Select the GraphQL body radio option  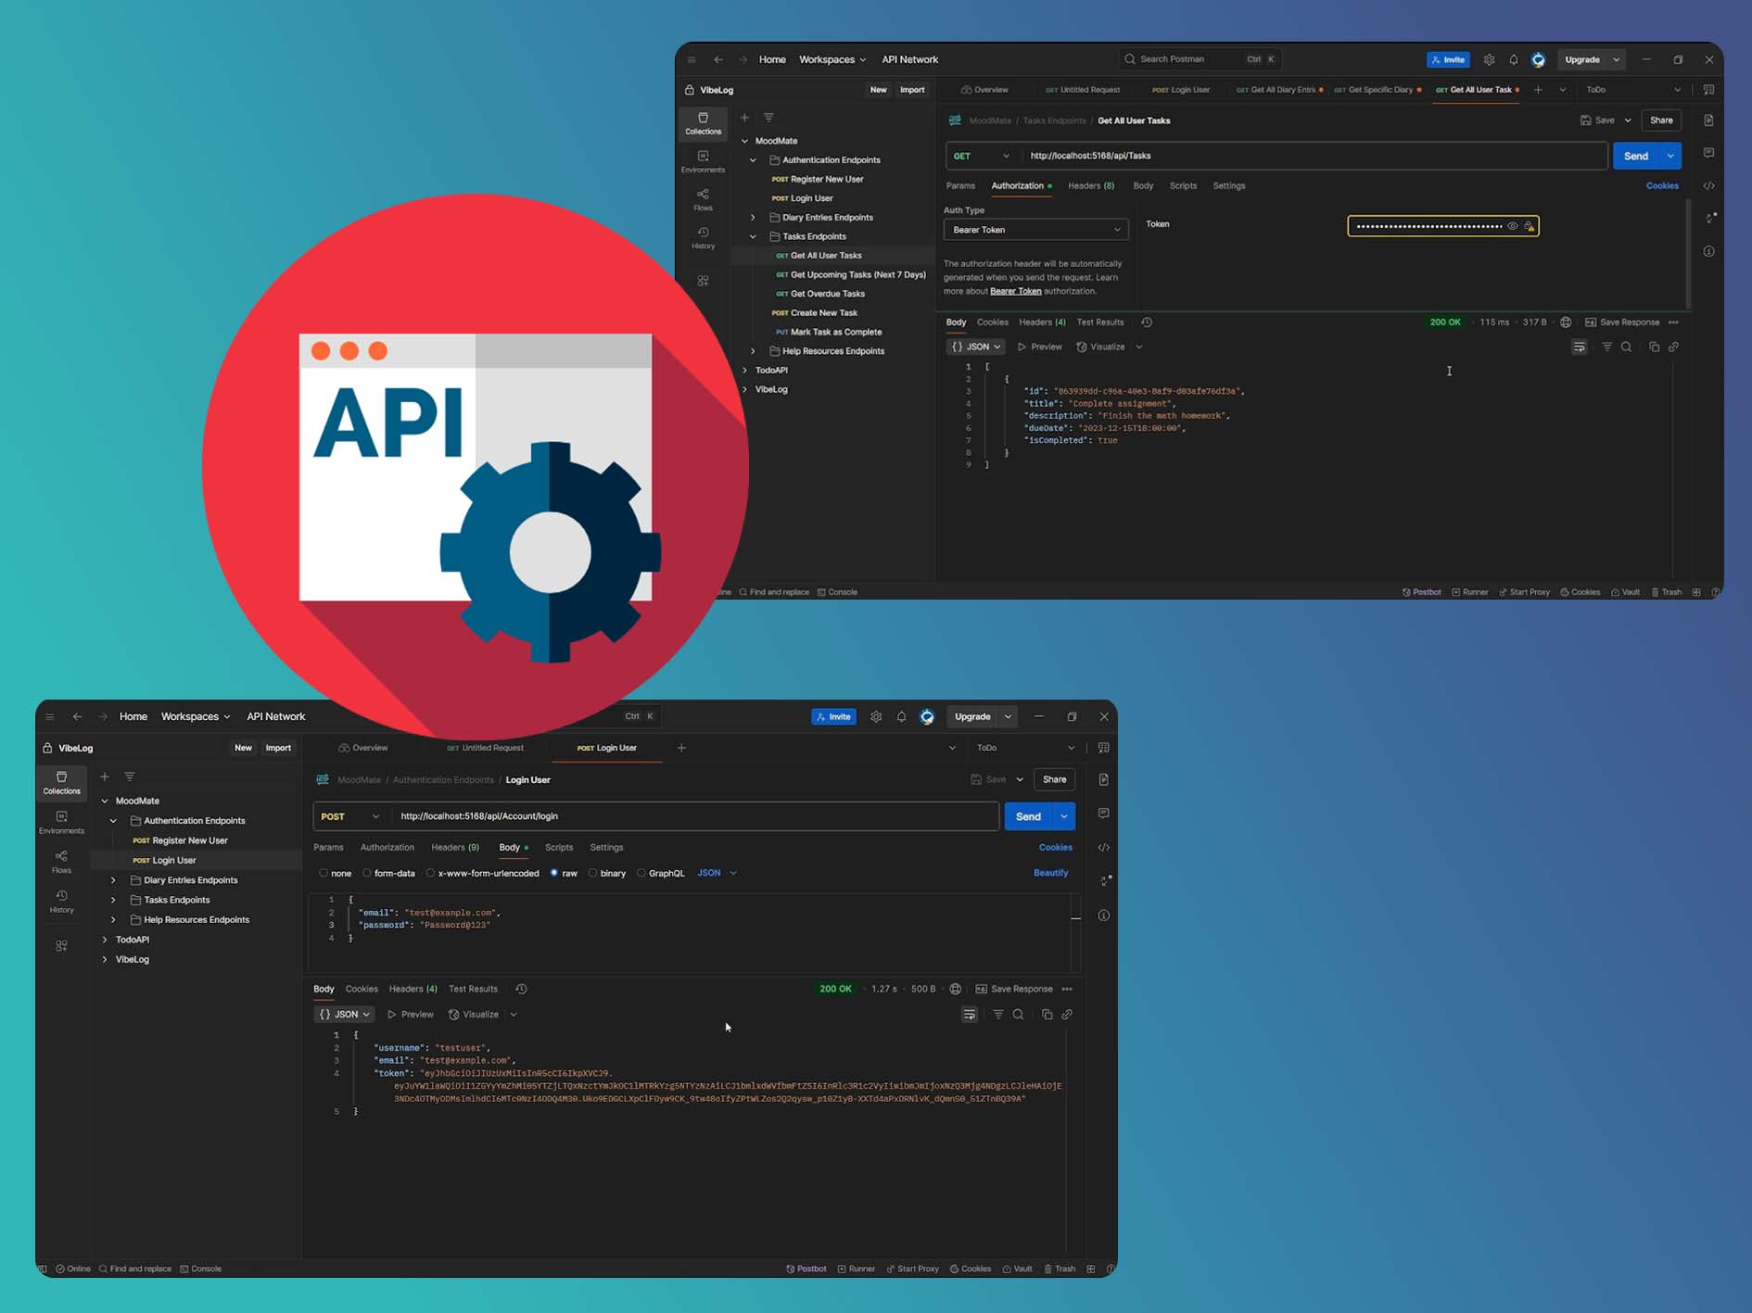[641, 873]
